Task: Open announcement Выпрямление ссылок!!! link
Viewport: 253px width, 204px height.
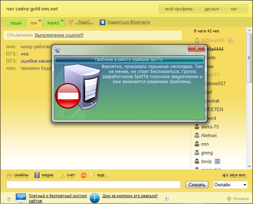Action: click(x=59, y=35)
